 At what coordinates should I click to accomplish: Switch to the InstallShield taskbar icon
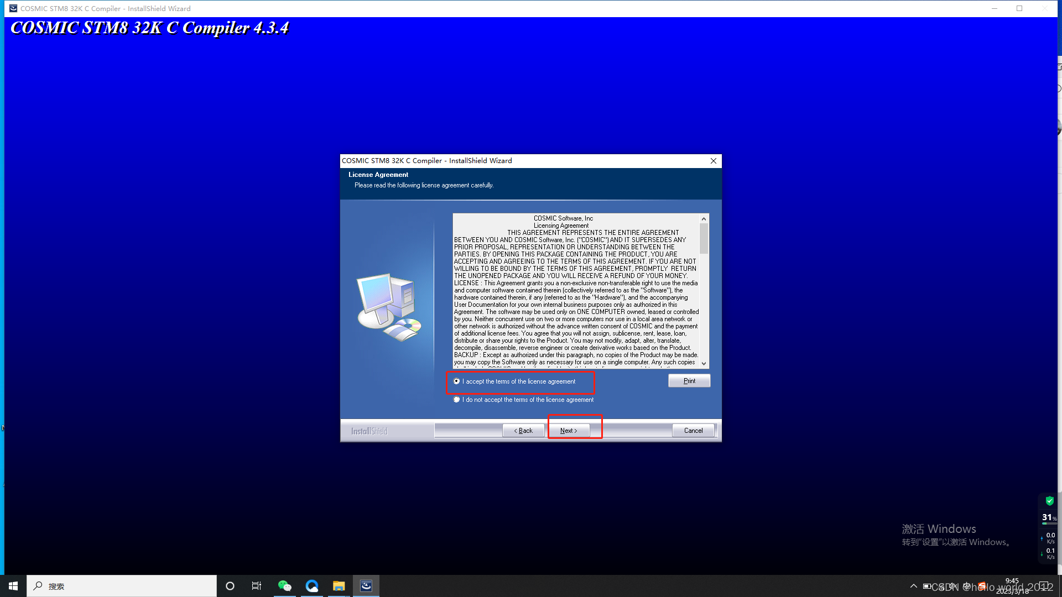click(366, 586)
